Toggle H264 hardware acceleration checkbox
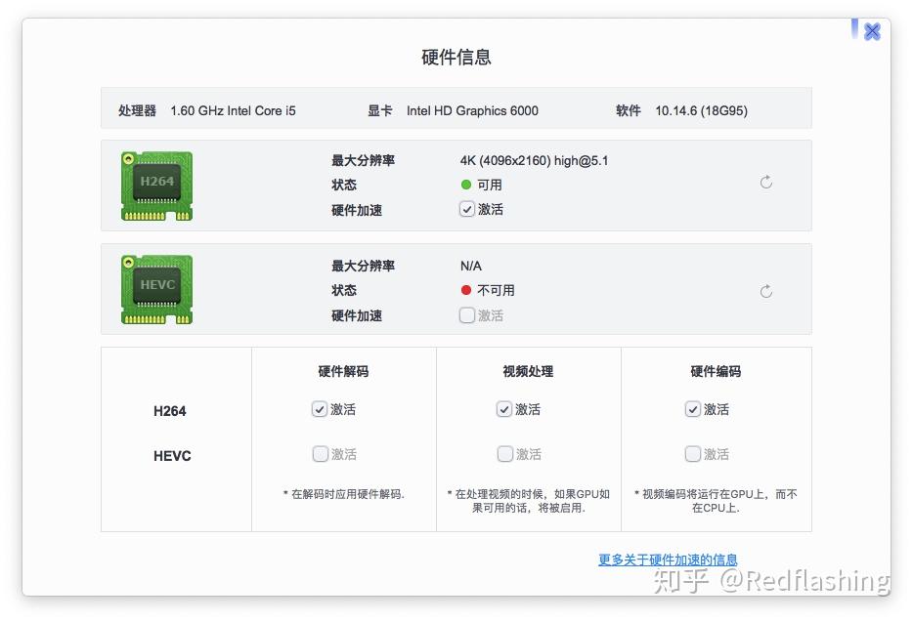Viewport: 913px width, 622px height. click(467, 209)
